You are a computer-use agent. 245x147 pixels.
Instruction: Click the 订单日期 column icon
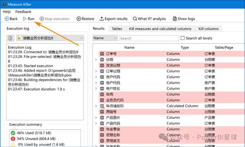(102, 71)
